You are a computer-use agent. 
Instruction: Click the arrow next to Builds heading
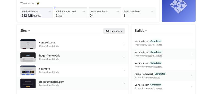(x=146, y=31)
